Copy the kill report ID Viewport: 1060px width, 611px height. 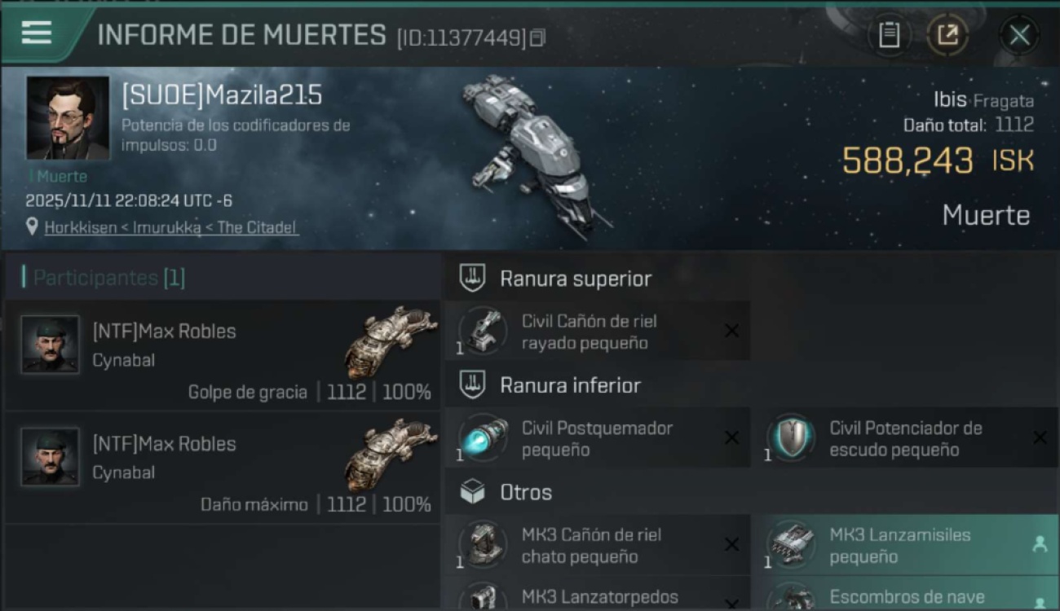point(537,37)
